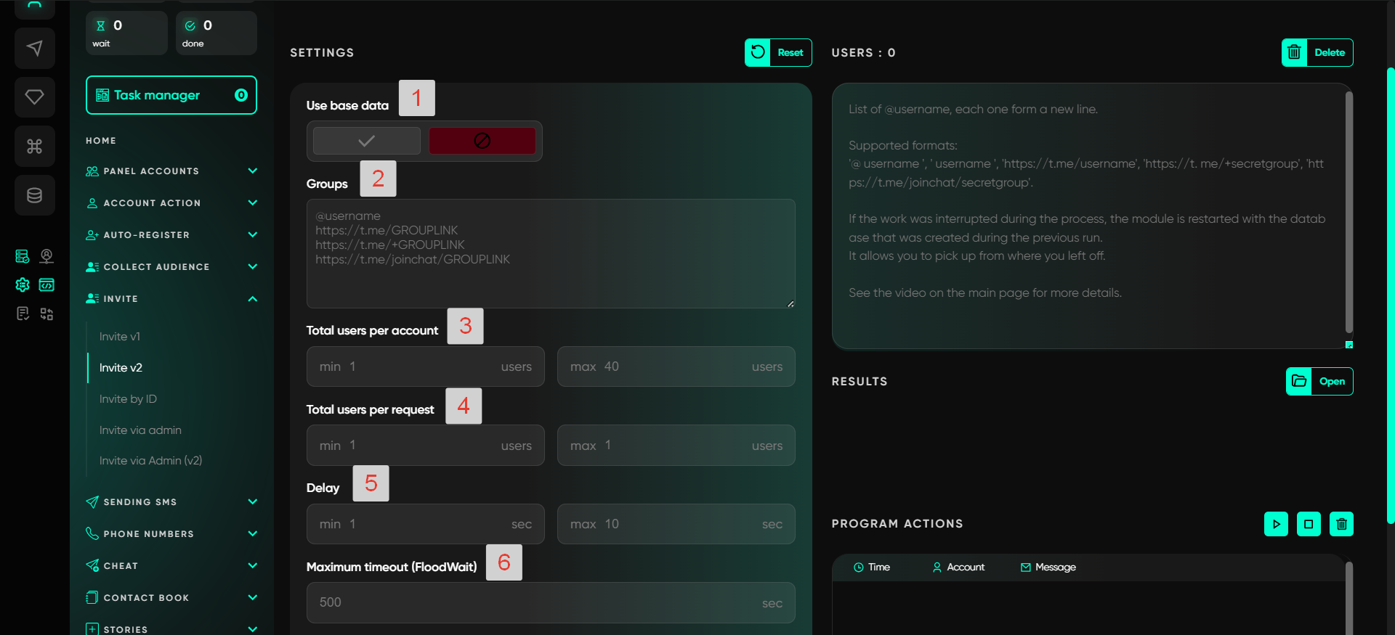Select Invite by ID menu item

(x=128, y=399)
